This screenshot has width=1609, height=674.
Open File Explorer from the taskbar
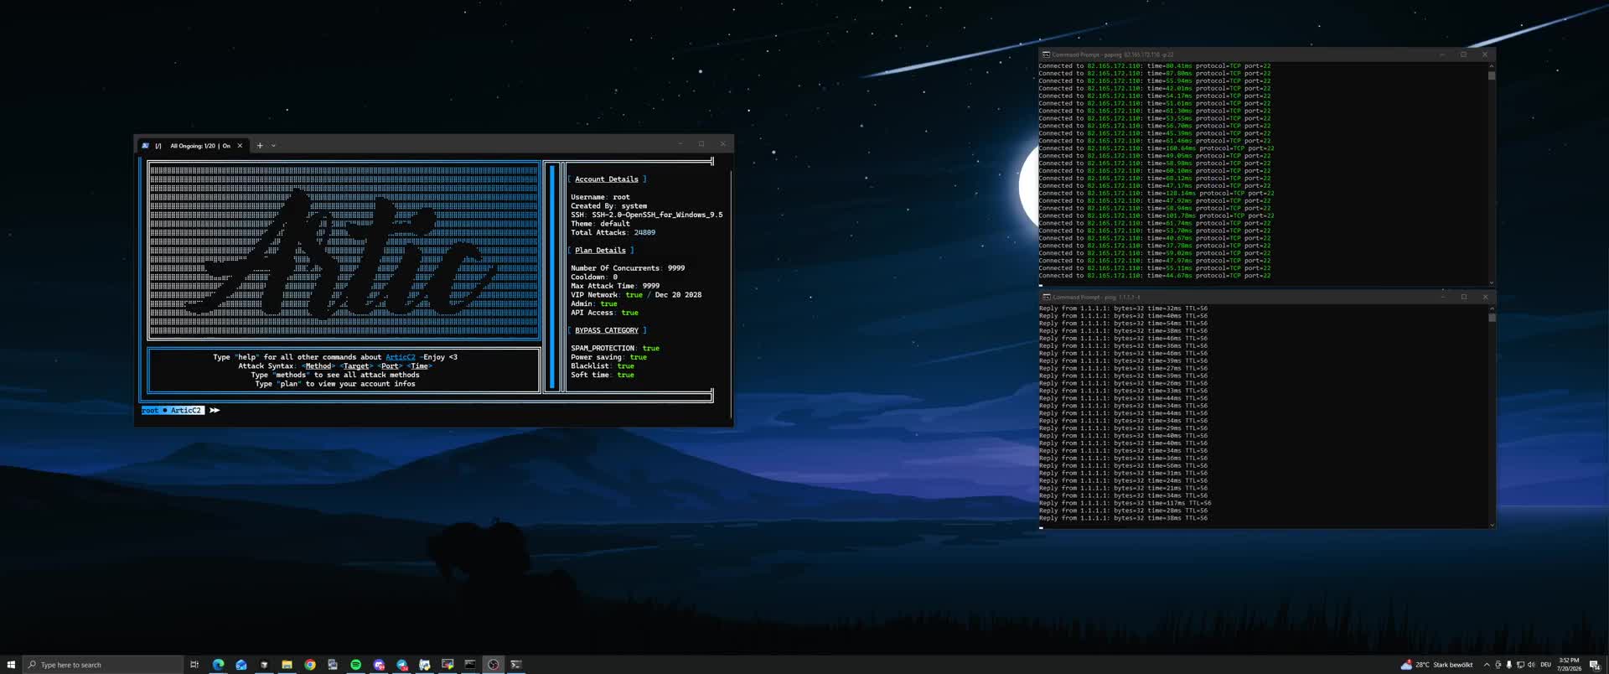point(287,665)
